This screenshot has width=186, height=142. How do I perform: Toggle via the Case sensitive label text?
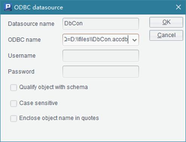tap(38, 103)
